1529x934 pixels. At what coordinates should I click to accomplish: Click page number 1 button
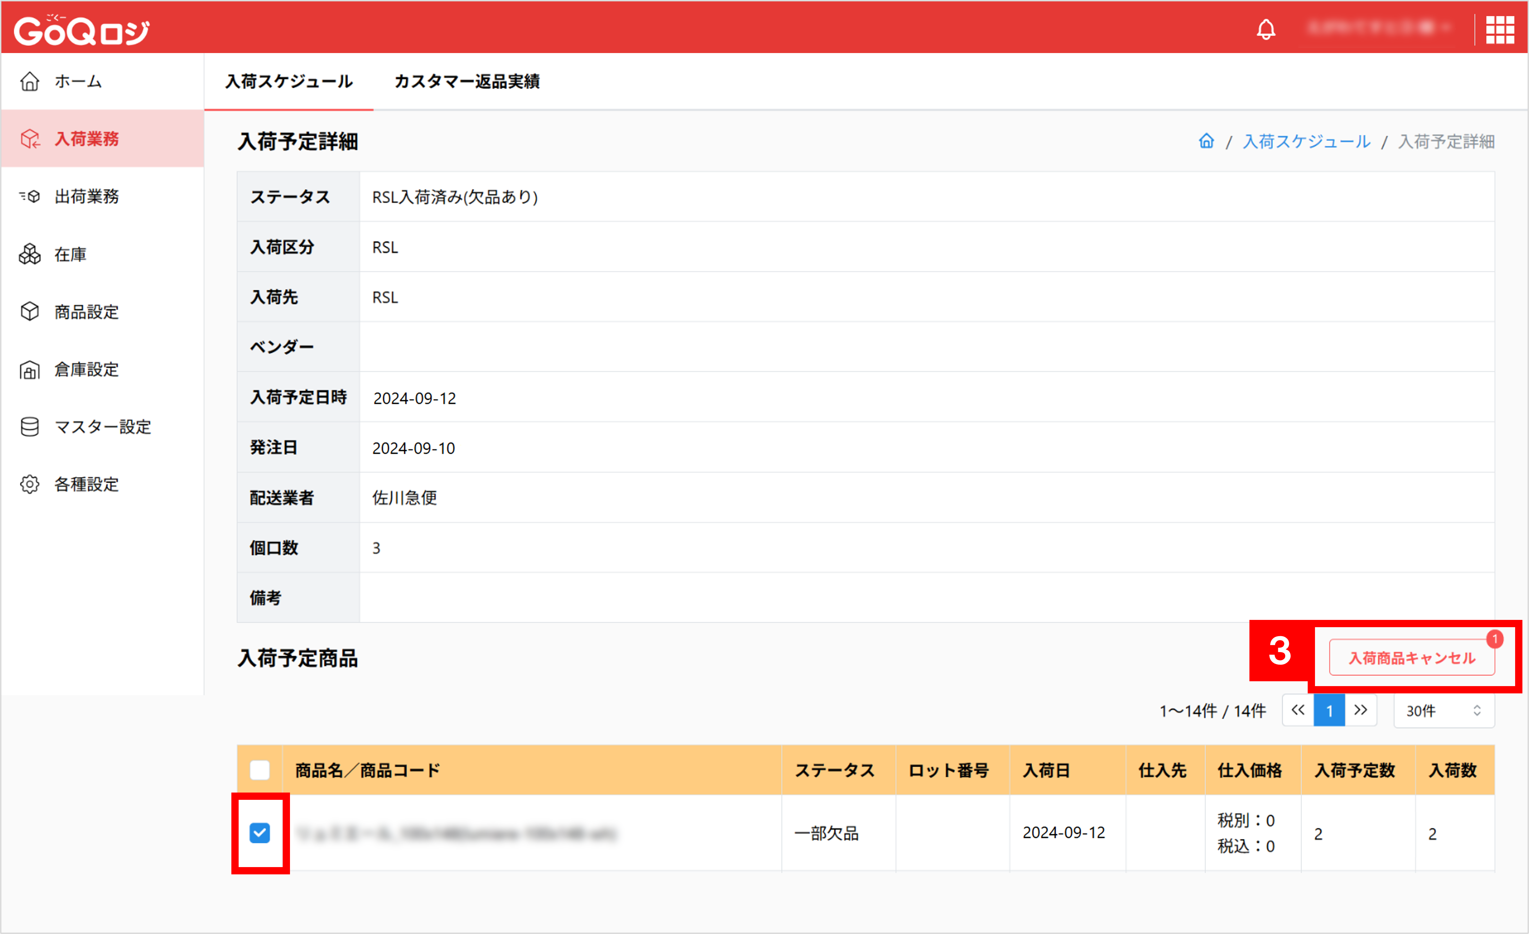pyautogui.click(x=1329, y=711)
